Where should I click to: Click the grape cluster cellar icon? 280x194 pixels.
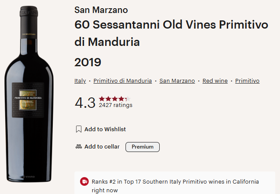(79, 147)
